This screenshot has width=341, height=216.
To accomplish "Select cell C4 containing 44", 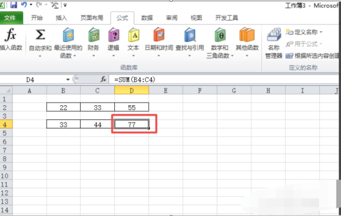I will coord(97,124).
